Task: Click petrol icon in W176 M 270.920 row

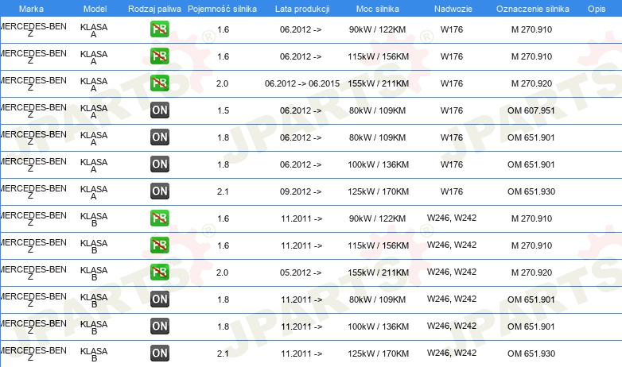Action: (159, 83)
